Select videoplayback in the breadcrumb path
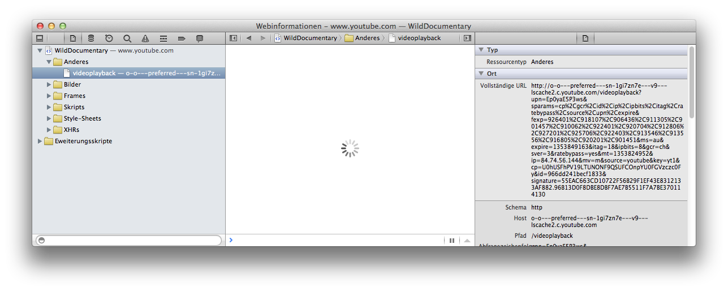This screenshot has height=291, width=728. click(x=415, y=38)
